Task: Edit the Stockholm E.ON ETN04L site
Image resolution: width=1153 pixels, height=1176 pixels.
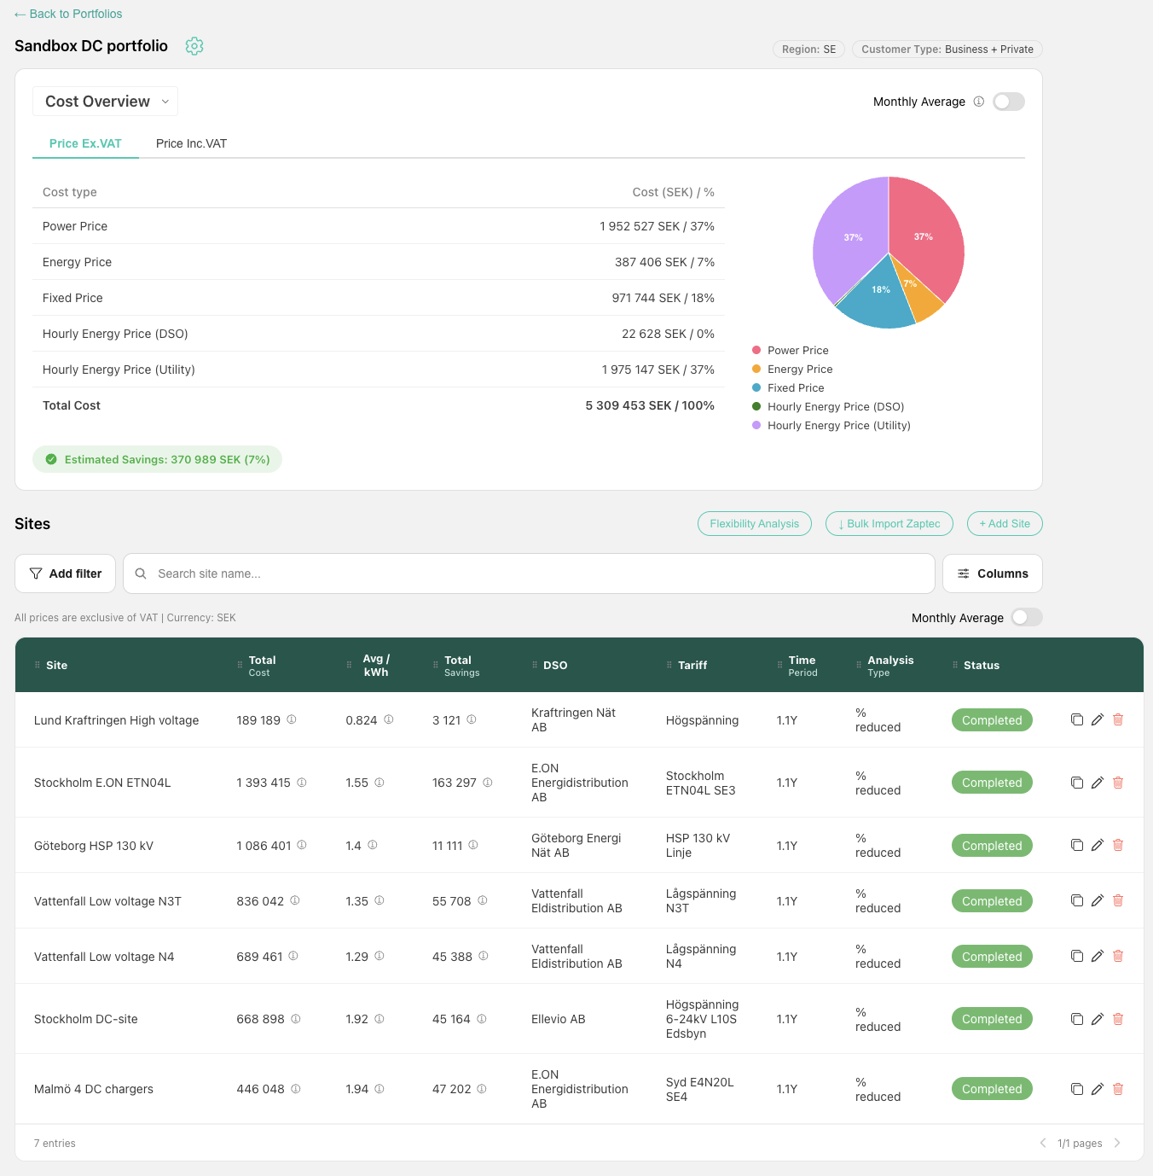Action: coord(1098,783)
